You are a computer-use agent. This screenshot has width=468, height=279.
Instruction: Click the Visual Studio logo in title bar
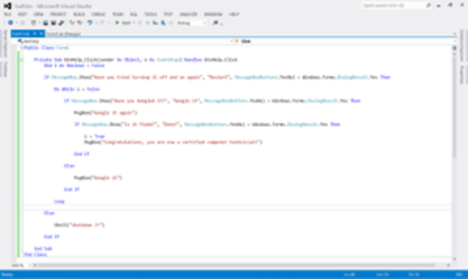coord(7,6)
